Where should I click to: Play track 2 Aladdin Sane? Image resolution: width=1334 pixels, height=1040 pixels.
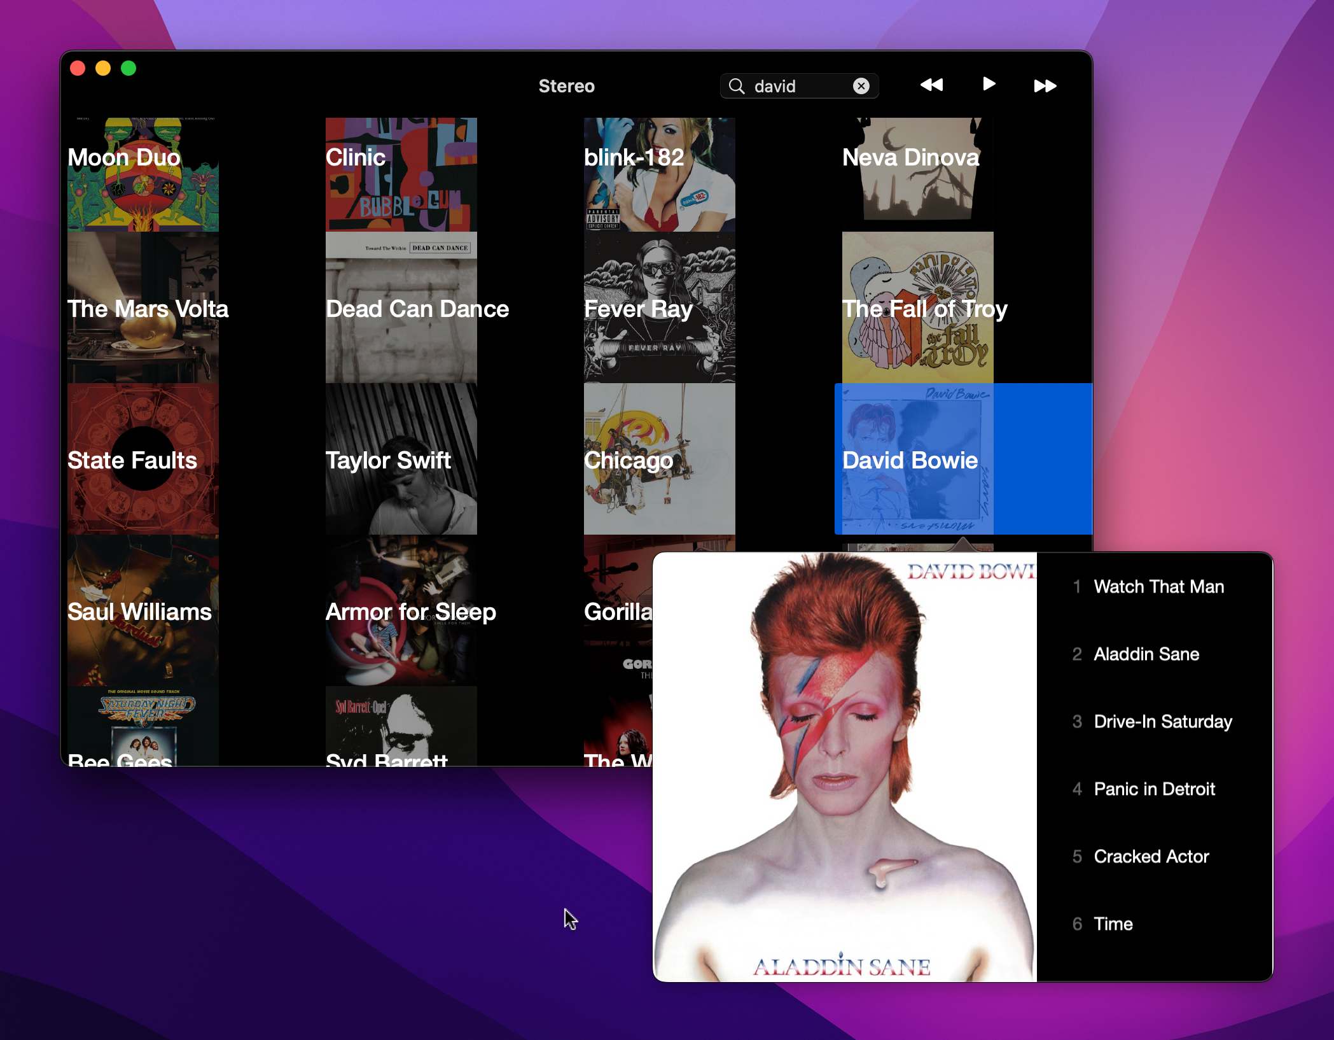tap(1154, 654)
